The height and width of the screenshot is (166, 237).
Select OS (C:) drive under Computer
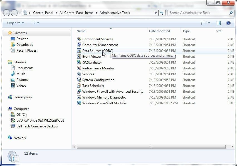pyautogui.click(x=21, y=114)
